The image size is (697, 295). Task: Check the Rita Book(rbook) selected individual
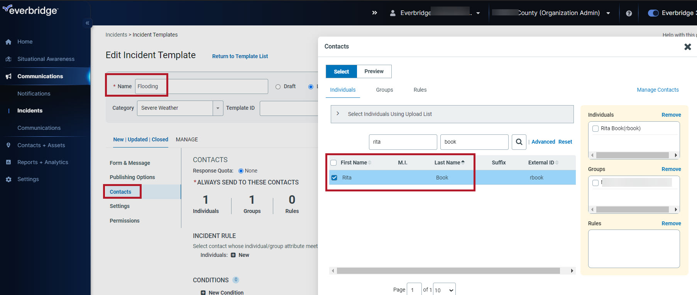point(595,129)
